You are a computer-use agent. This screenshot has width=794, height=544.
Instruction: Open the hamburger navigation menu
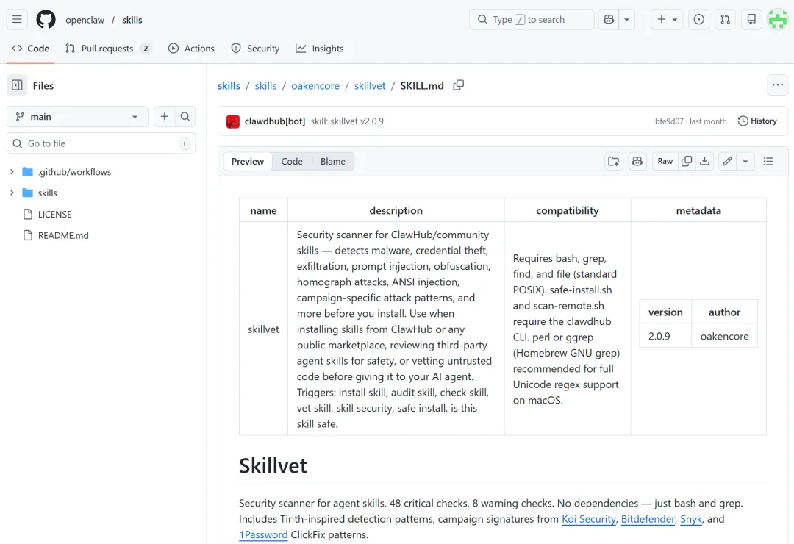coord(17,20)
